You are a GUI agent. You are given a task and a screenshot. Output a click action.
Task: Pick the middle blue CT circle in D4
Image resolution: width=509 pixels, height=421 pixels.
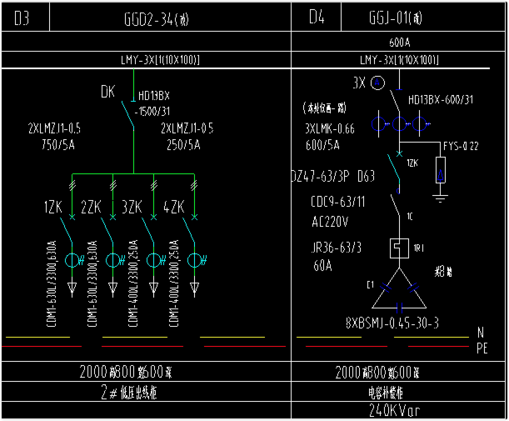399,123
